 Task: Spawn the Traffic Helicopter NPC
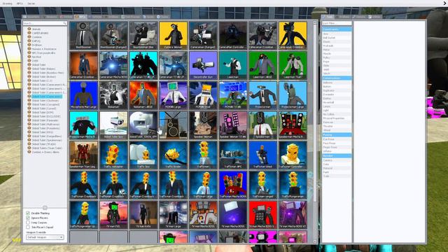pyautogui.click(x=113, y=155)
